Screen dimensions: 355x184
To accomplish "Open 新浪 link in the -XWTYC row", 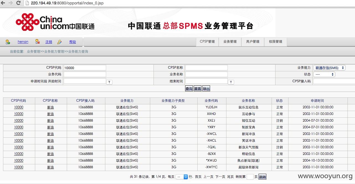I will (50, 167).
